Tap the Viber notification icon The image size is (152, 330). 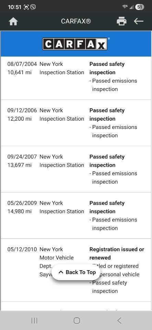33,7
